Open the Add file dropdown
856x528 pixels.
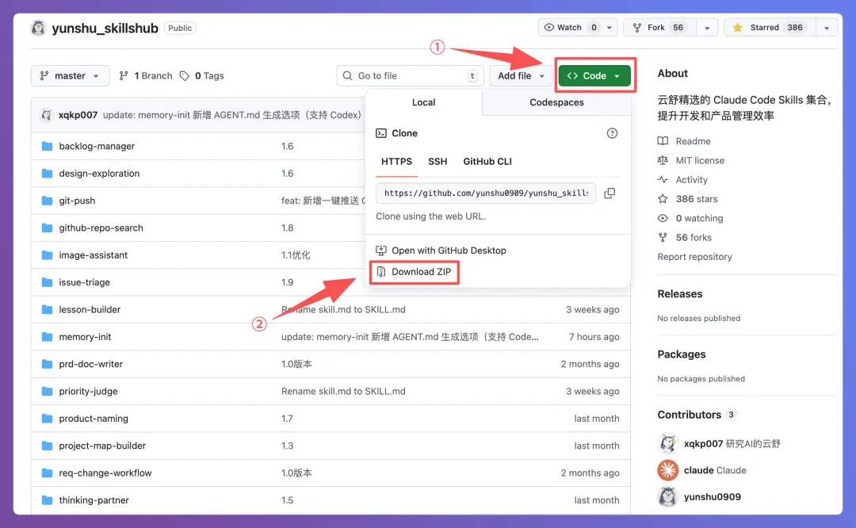[x=521, y=76]
